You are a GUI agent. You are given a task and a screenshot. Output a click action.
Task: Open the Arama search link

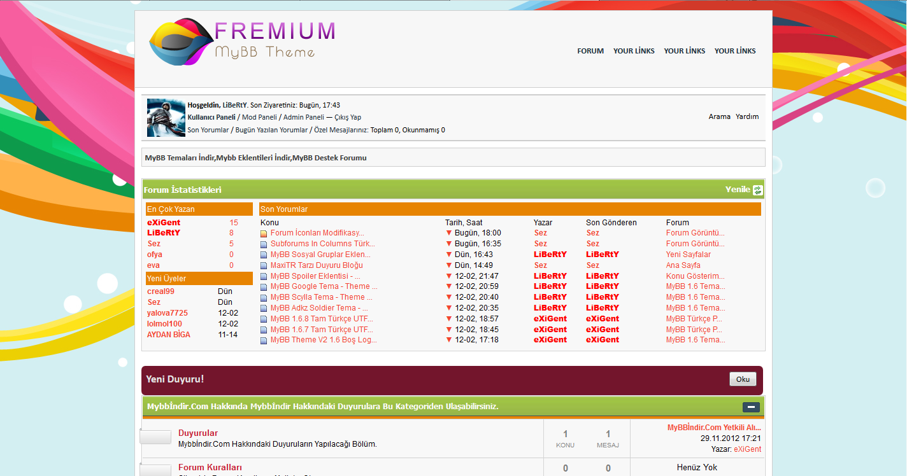[720, 117]
